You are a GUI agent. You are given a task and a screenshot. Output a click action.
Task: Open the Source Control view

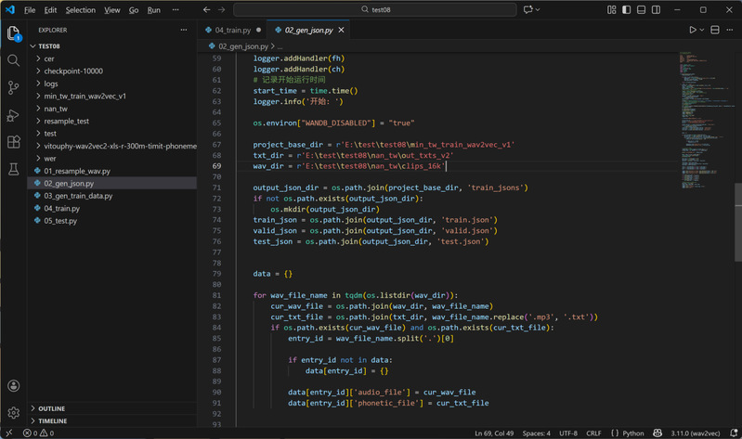pyautogui.click(x=13, y=87)
